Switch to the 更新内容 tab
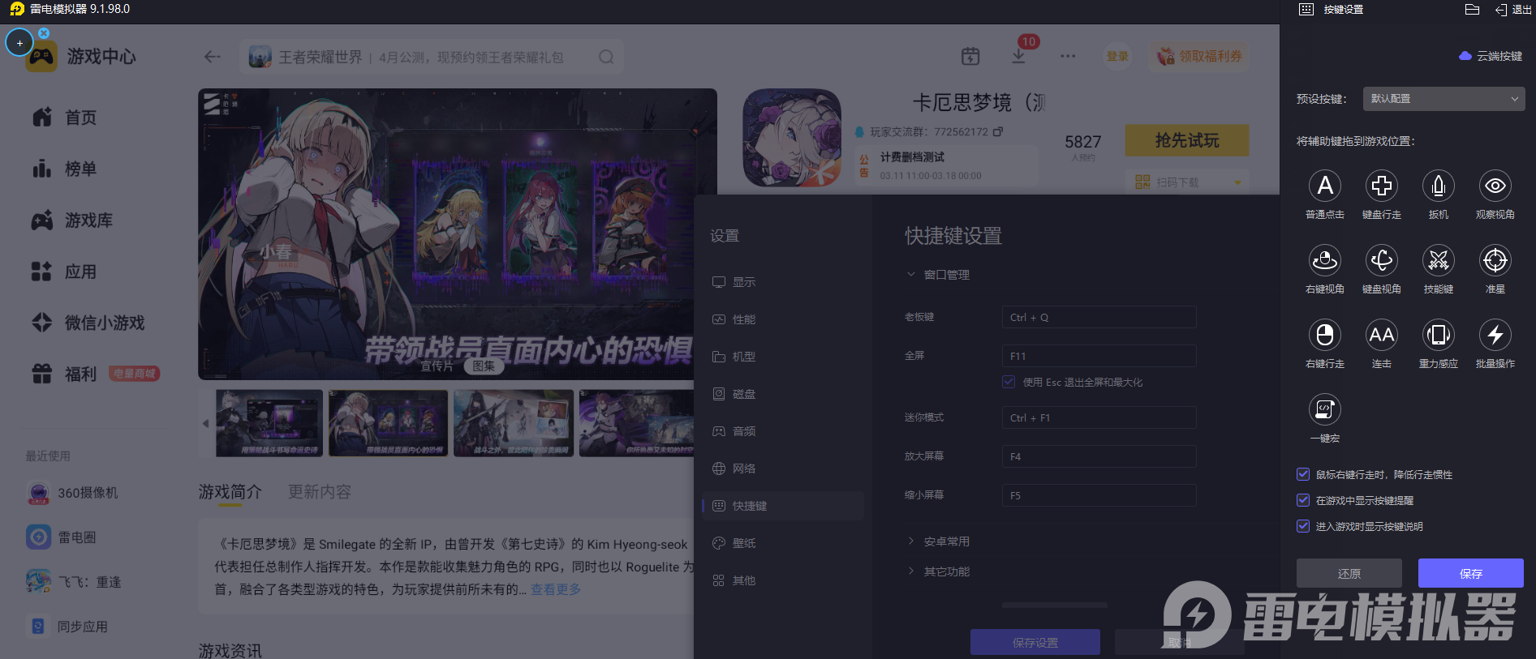Viewport: 1536px width, 659px height. point(320,492)
